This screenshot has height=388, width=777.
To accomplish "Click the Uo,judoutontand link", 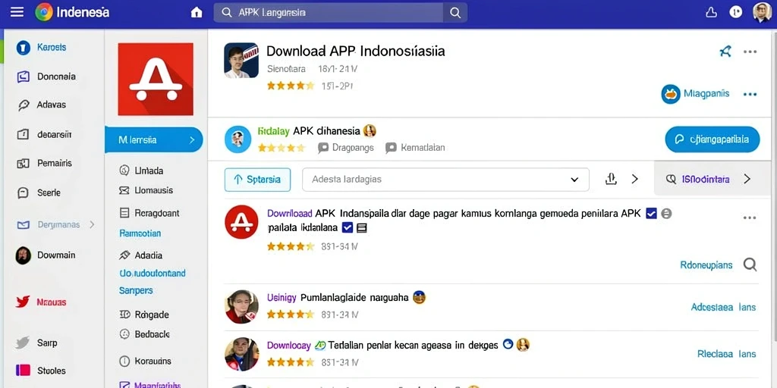I will click(153, 273).
